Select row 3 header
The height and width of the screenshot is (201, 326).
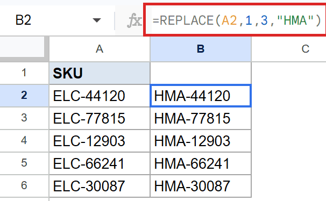[24, 118]
